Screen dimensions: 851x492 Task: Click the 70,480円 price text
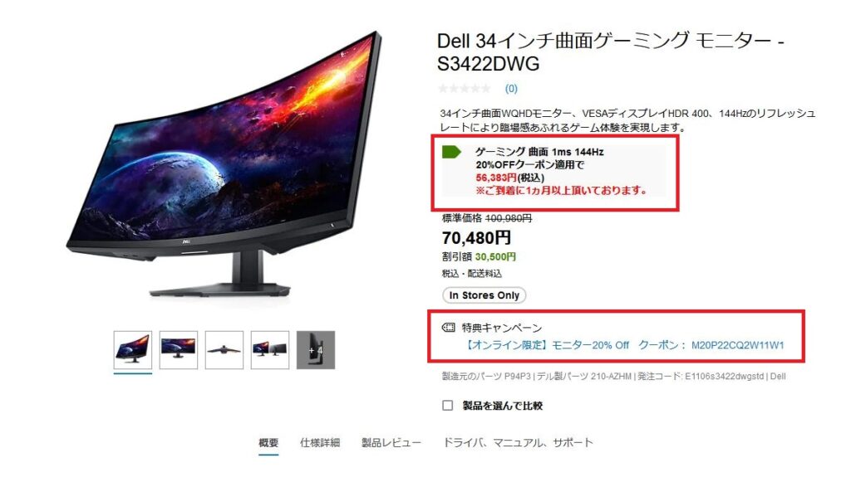pos(476,238)
